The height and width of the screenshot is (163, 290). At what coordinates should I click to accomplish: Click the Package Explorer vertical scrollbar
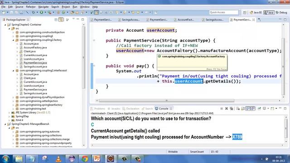(83, 58)
